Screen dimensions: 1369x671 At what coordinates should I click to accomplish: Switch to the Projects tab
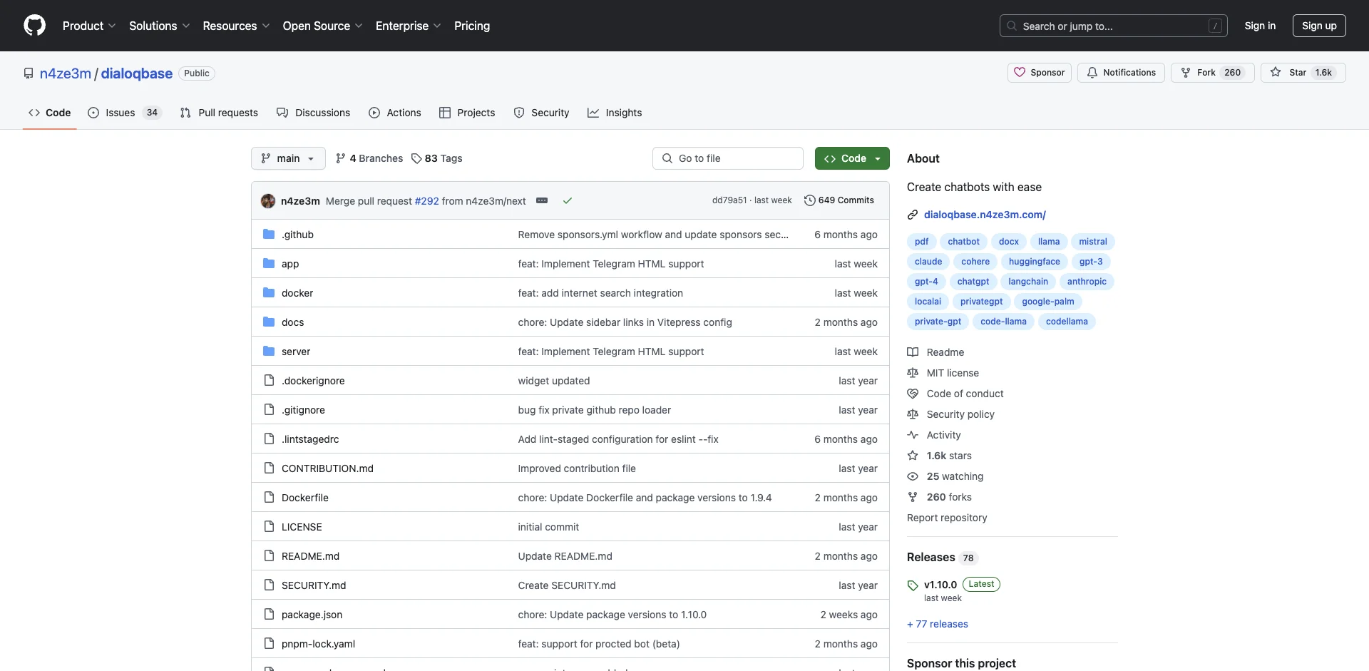tap(467, 113)
